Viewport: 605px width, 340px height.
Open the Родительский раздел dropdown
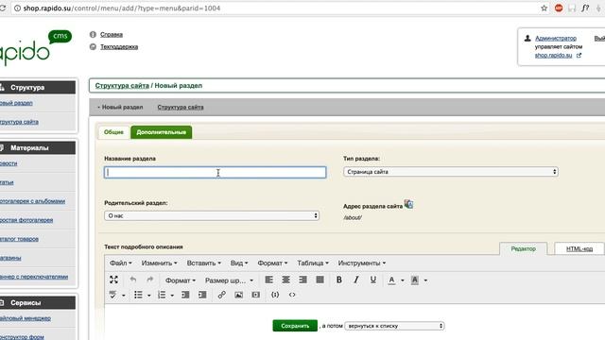[x=212, y=216]
